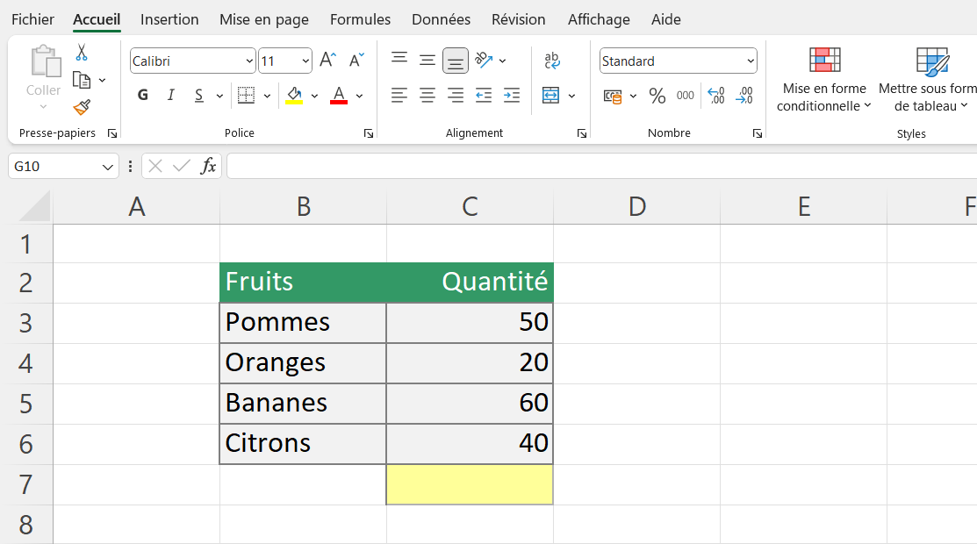Click the insert function fx icon
Image resolution: width=977 pixels, height=544 pixels.
coord(208,166)
